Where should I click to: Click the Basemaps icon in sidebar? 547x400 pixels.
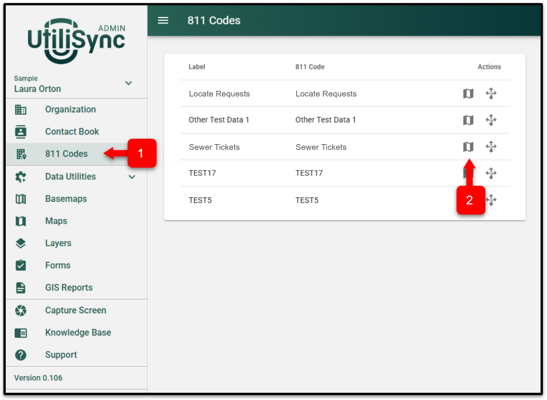[21, 199]
